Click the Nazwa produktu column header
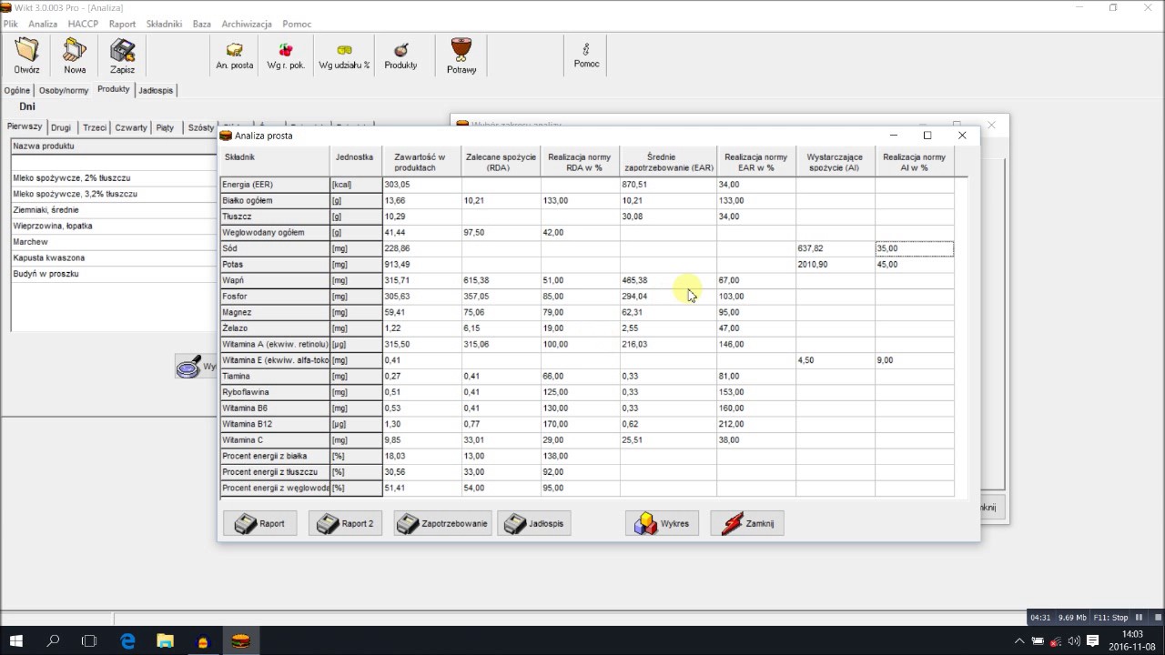The image size is (1165, 655). (114, 146)
